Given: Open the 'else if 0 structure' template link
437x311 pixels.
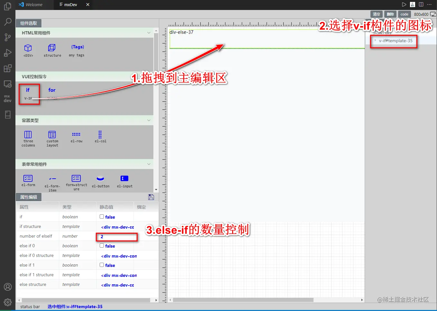Looking at the screenshot, I should (119, 256).
